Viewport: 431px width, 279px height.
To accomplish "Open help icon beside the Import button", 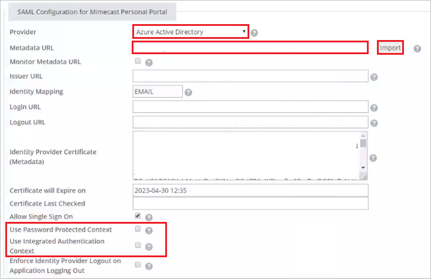I will click(x=417, y=49).
